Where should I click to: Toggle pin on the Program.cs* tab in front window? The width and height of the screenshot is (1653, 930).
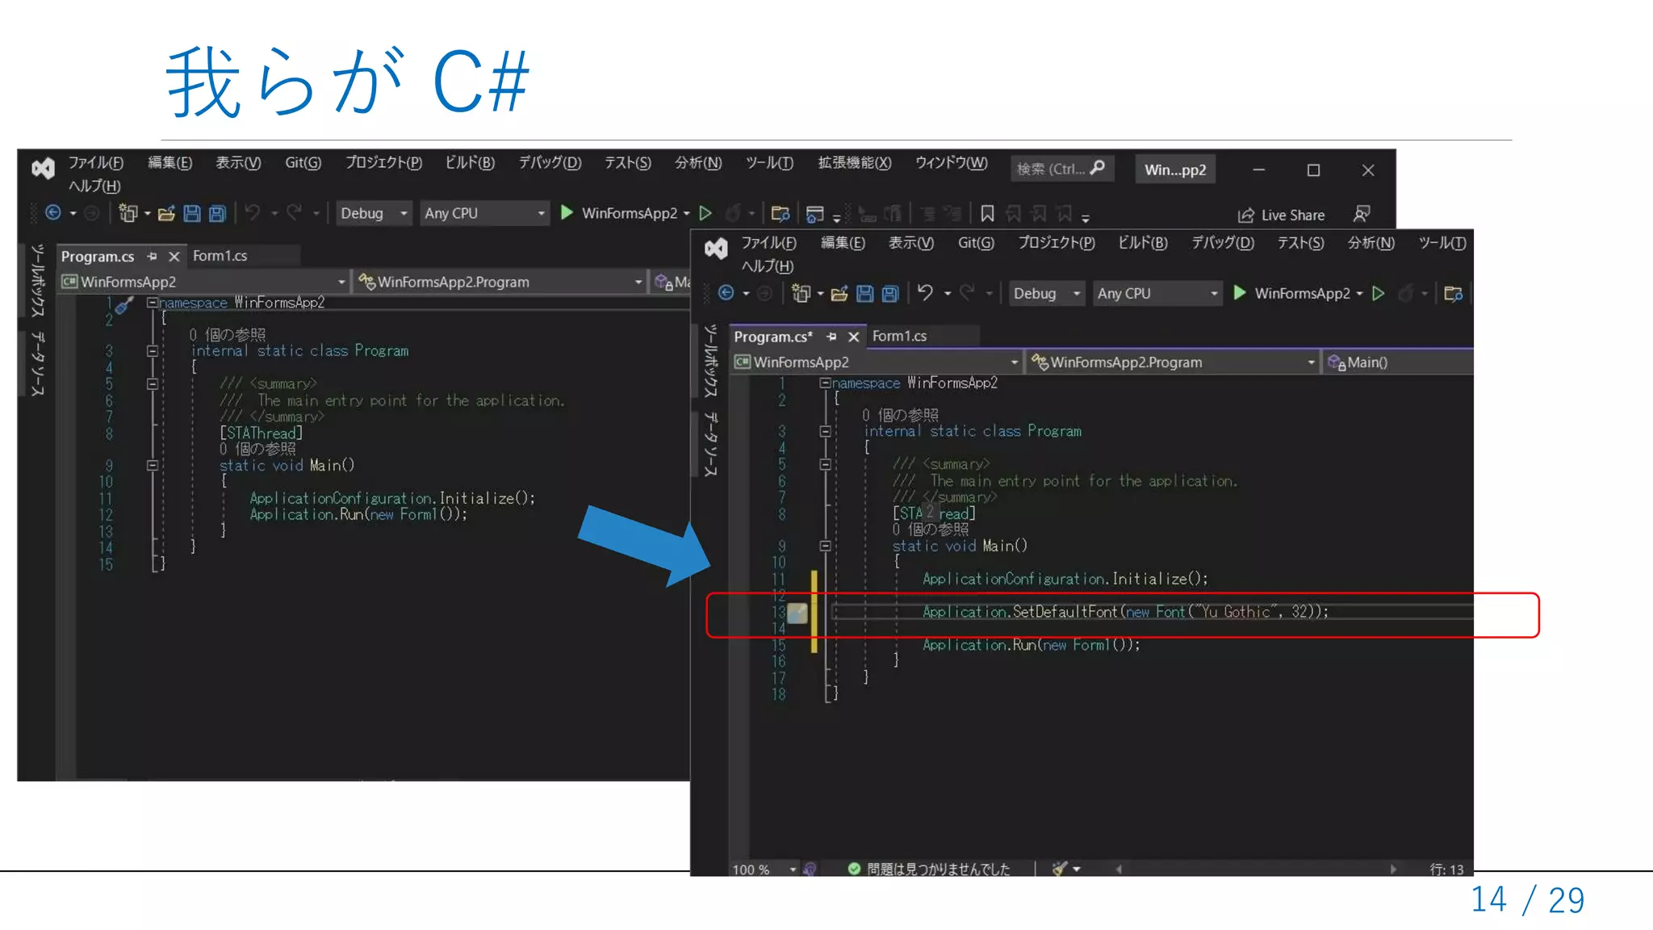831,337
